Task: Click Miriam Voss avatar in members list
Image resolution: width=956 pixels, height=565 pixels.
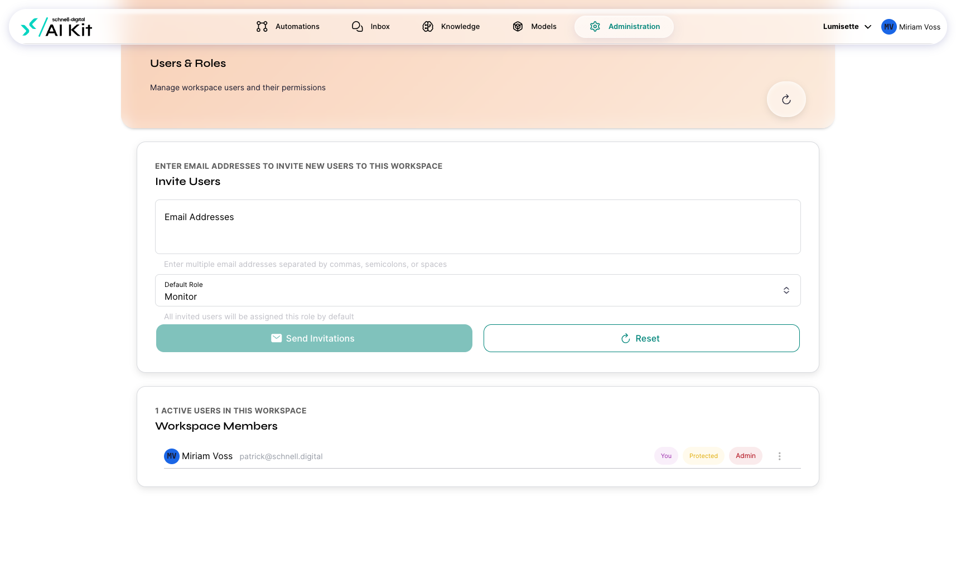Action: tap(172, 456)
